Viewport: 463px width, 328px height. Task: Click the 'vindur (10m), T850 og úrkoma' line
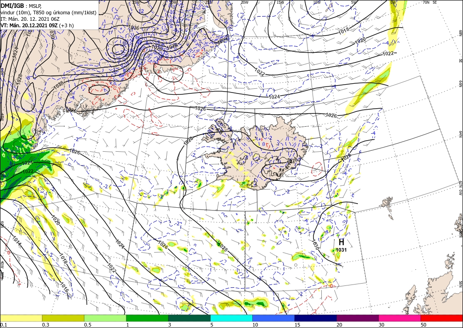[x=49, y=12]
